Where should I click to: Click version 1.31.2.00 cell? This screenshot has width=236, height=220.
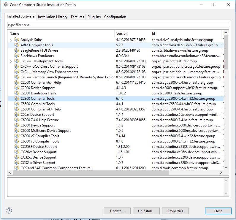point(123,147)
